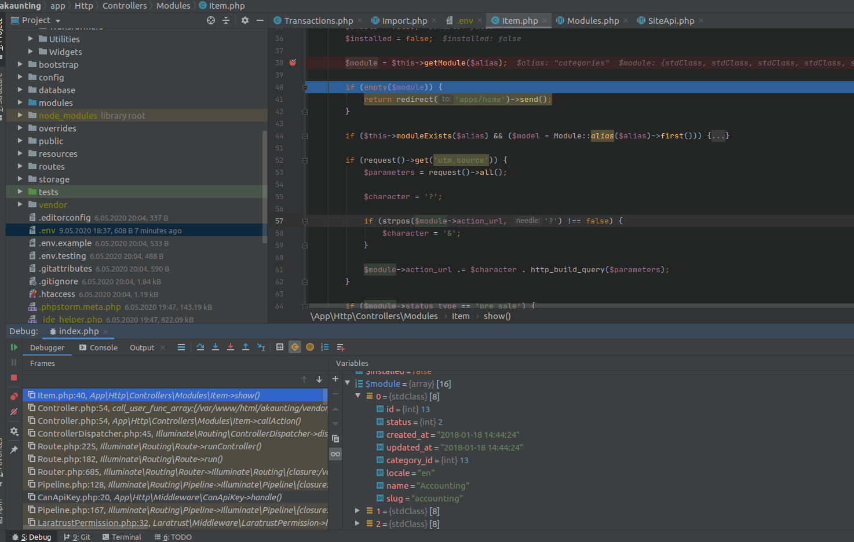Click the View Breakpoints icon
Viewport: 854px width, 542px height.
(14, 396)
